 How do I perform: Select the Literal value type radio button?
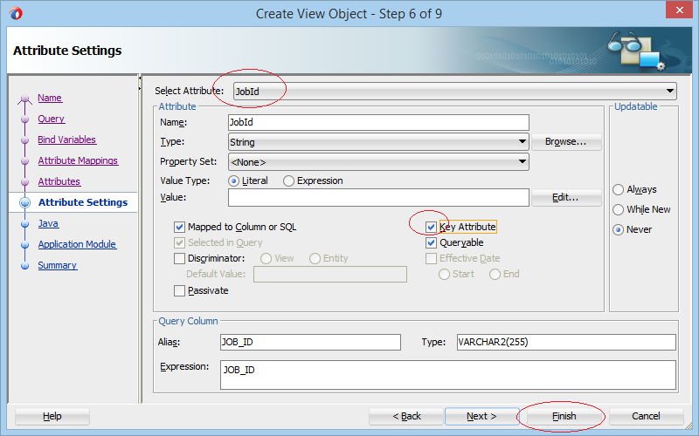[233, 181]
